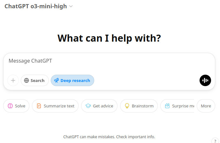Disable the Deep research toggle

tap(72, 80)
